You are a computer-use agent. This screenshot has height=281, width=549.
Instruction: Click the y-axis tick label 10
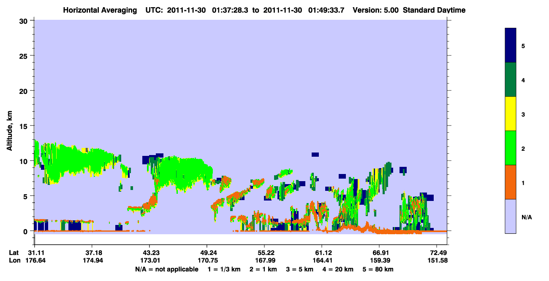pos(24,161)
